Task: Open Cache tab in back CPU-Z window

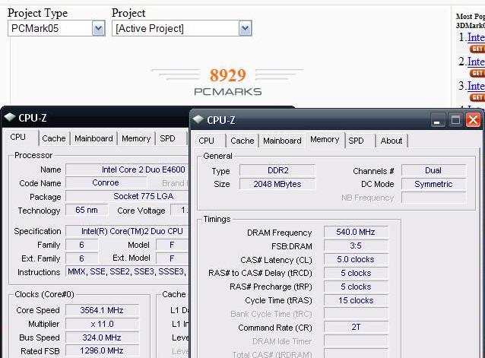Action: [x=54, y=138]
